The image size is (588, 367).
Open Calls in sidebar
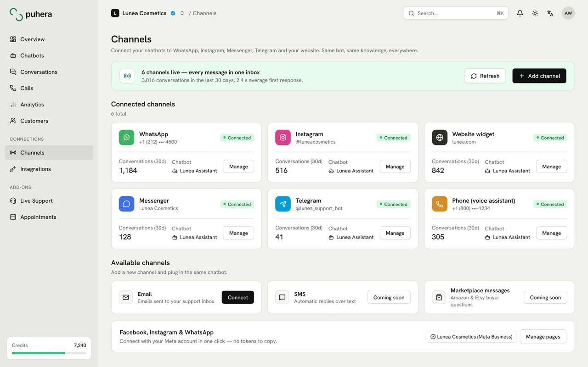49,88
